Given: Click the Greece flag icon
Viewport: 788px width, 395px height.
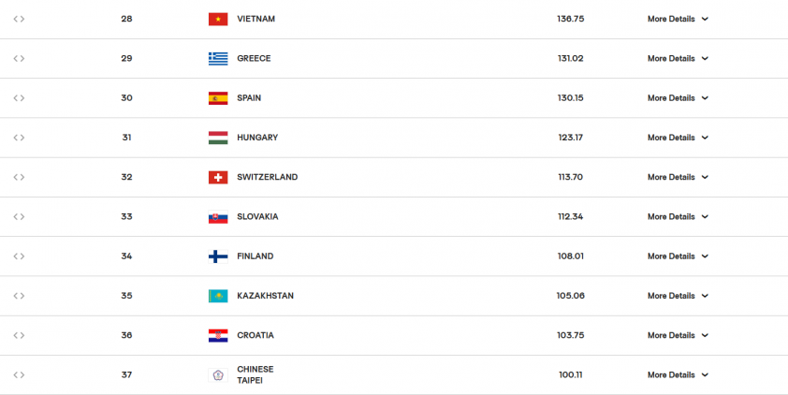Looking at the screenshot, I should pos(217,58).
